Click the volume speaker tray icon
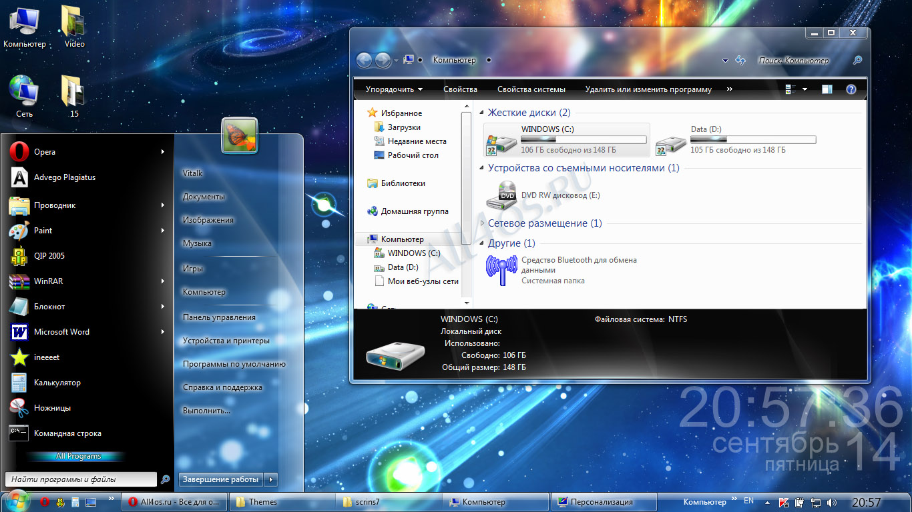Image resolution: width=912 pixels, height=512 pixels. click(832, 502)
